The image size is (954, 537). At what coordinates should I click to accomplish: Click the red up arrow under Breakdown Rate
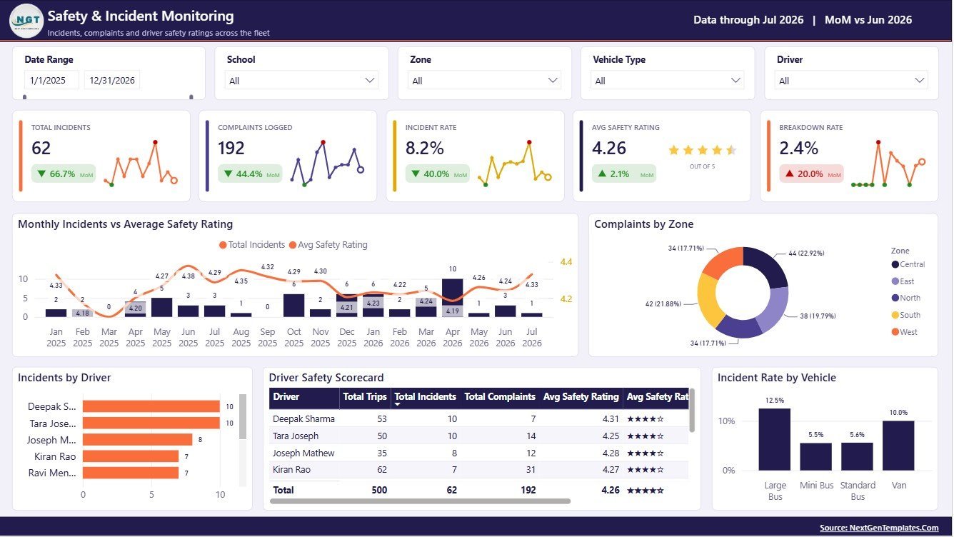790,174
